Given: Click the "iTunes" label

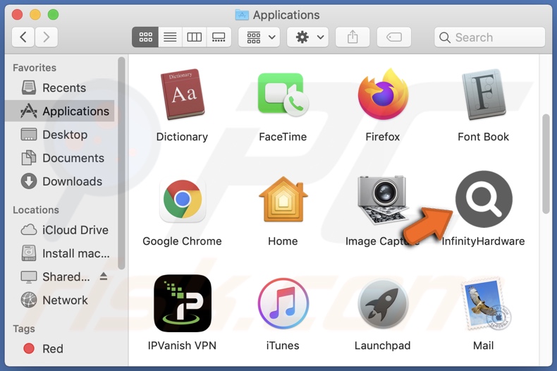Looking at the screenshot, I should tap(283, 346).
